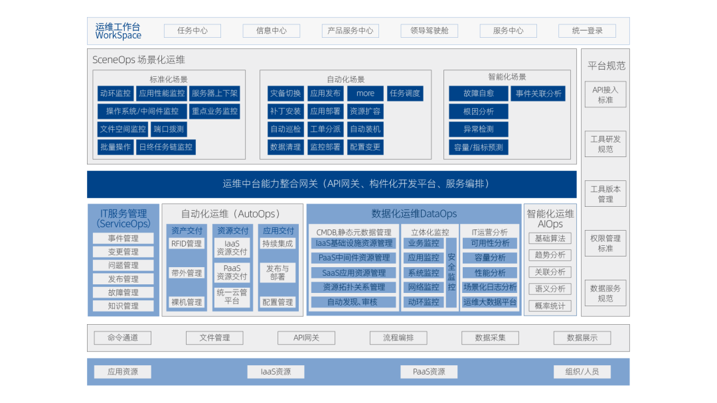Select 日终任务链监控 in 标准化场景
Viewport: 717px width, 403px height.
(165, 147)
